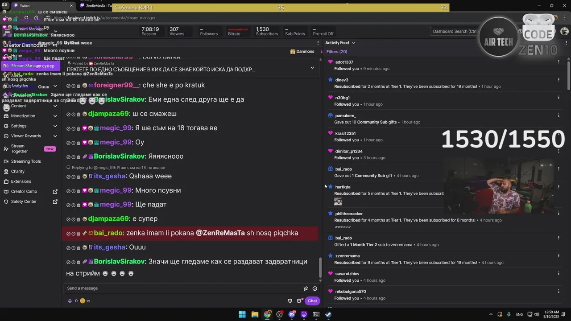Switch to the Twitch browser tab
Screen dimensions: 571x321
point(42,6)
